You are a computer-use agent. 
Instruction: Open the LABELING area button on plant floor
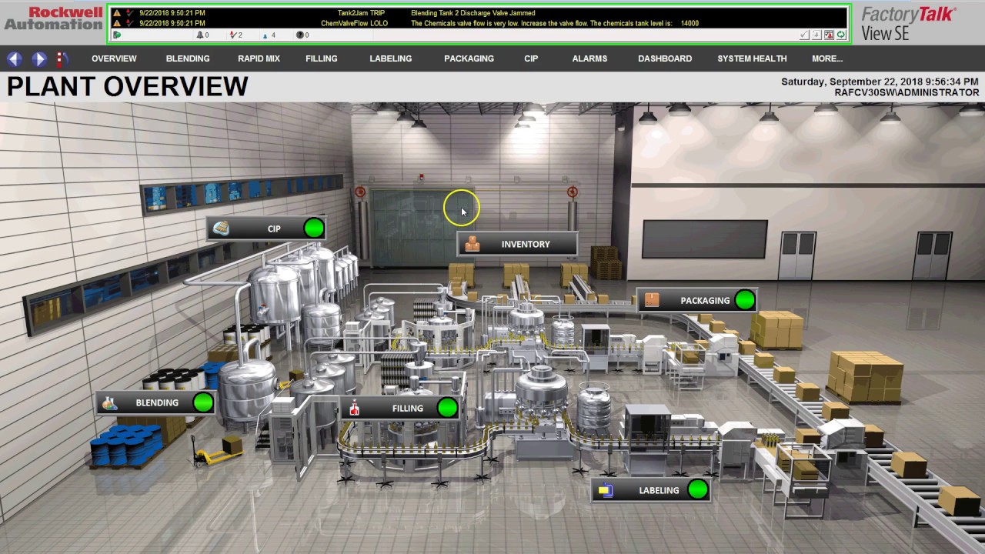coord(651,489)
